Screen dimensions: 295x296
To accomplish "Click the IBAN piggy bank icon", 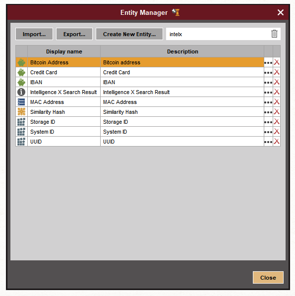I will (x=21, y=82).
